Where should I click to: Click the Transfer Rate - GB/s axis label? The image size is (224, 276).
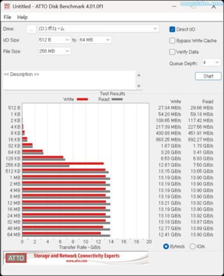pos(80,248)
